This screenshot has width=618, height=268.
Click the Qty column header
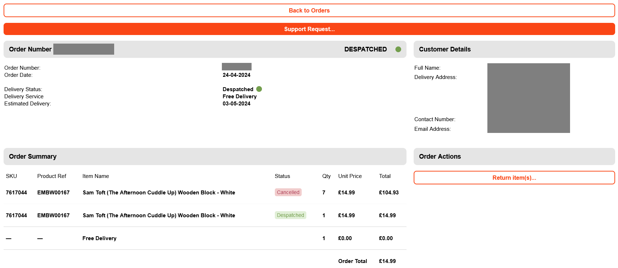326,176
